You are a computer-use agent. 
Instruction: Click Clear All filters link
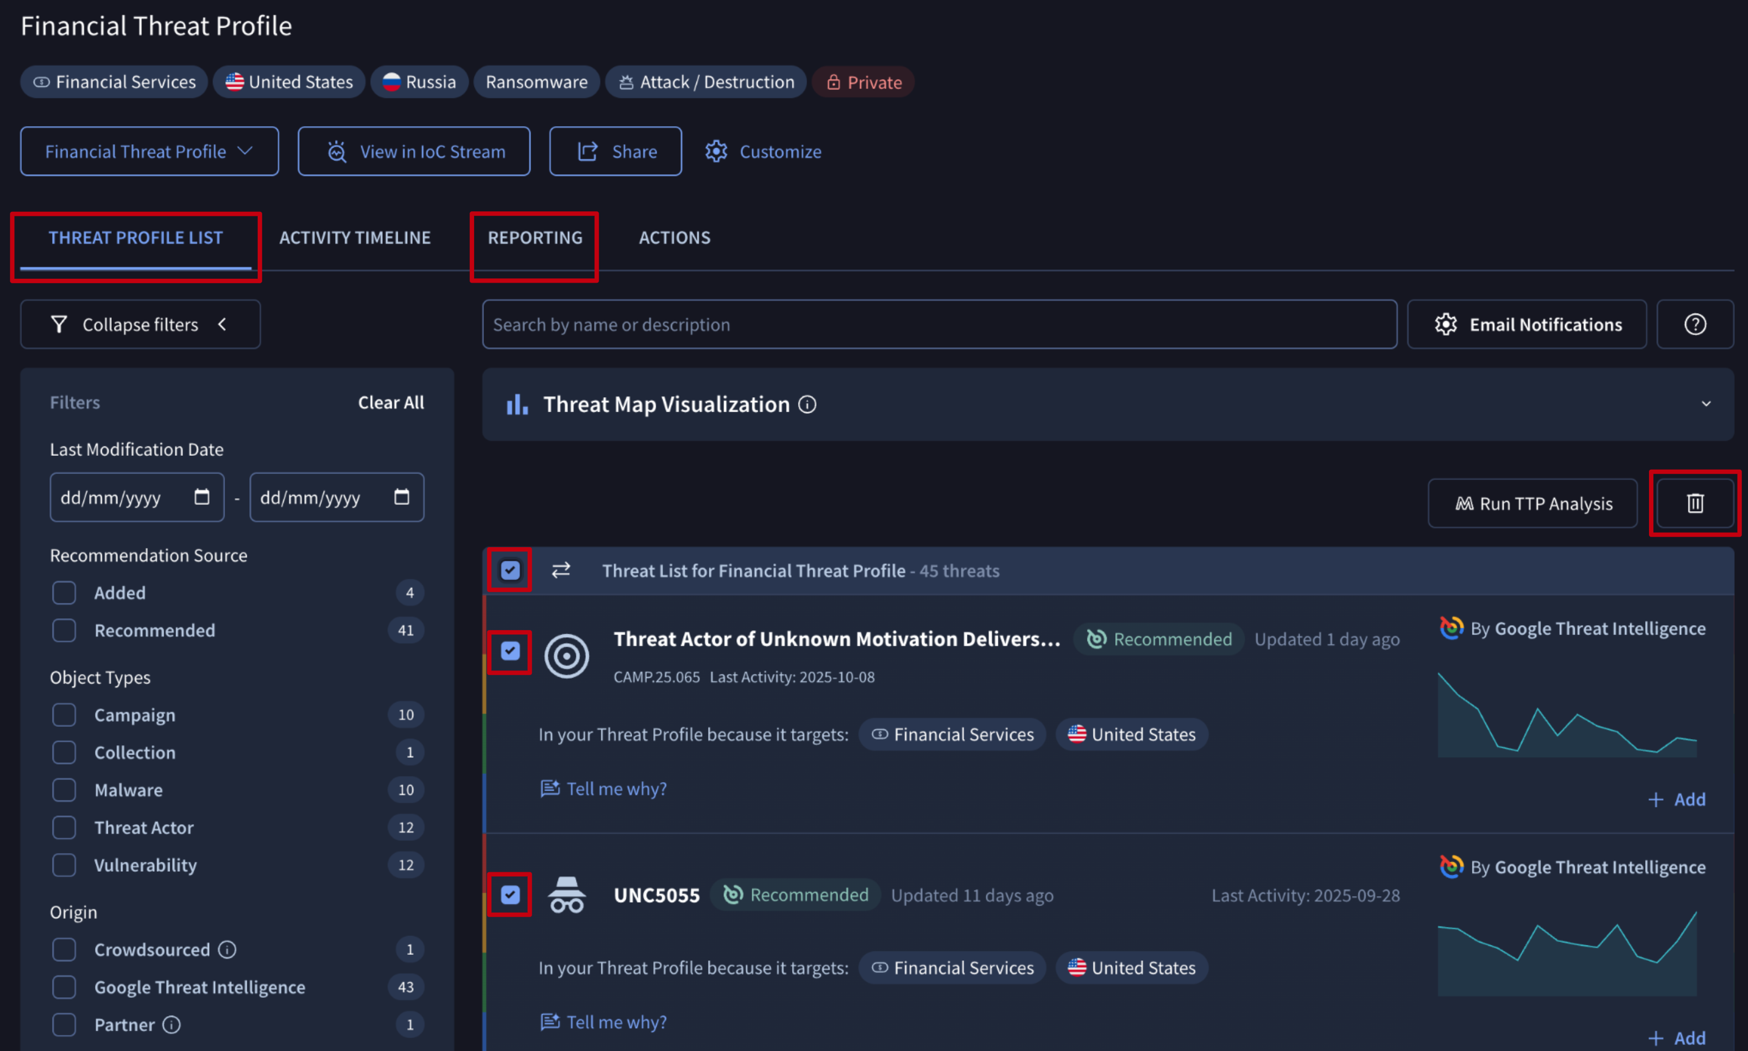point(391,403)
